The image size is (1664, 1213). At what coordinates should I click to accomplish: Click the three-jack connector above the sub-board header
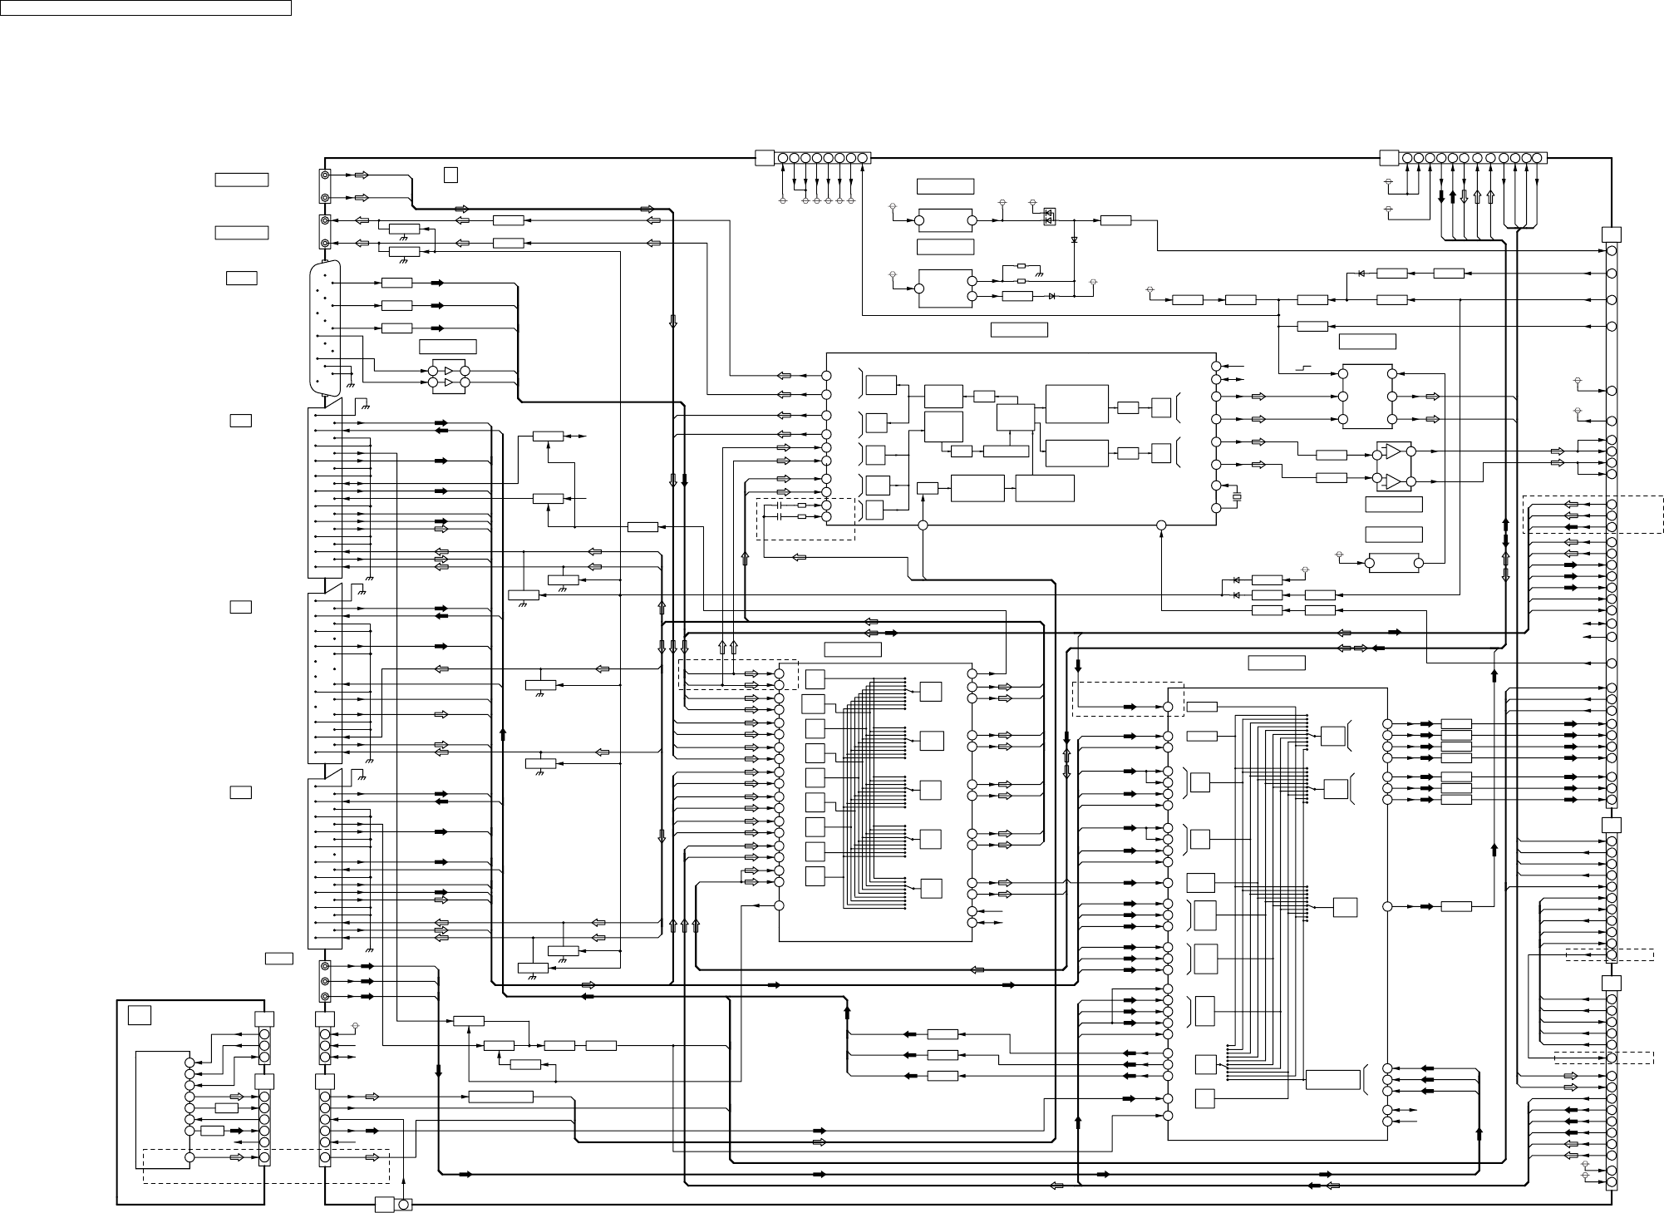tap(327, 982)
